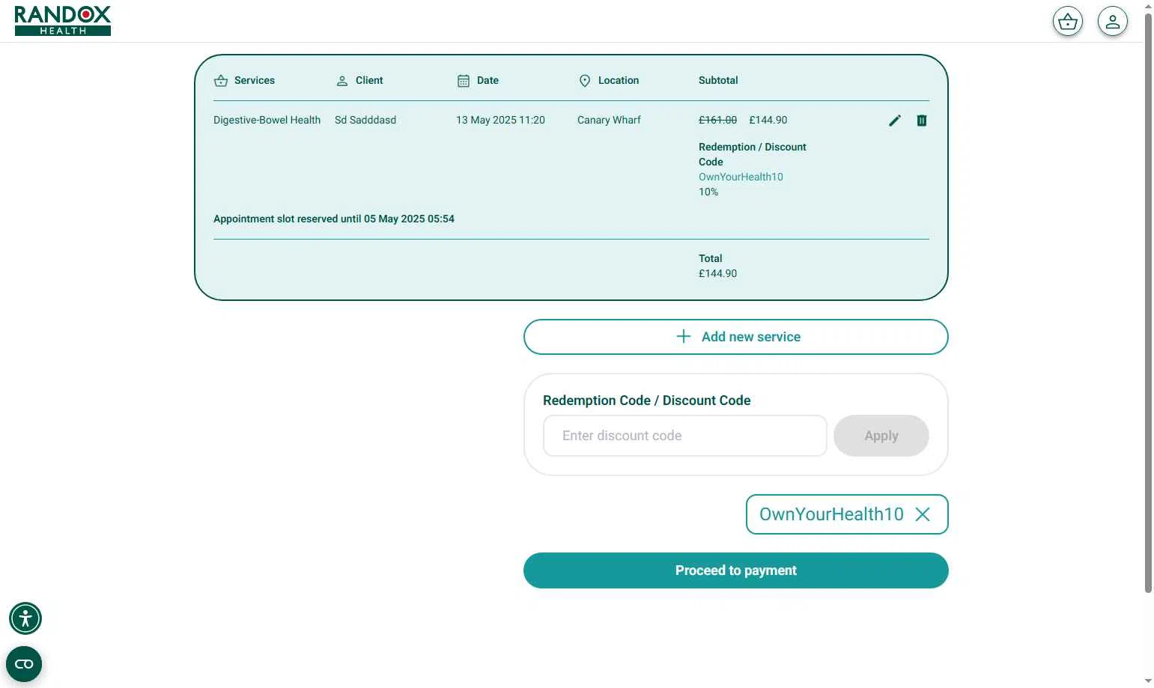Image resolution: width=1154 pixels, height=688 pixels.
Task: Click the OwnYourHealth10 code in the subtotal column
Action: (x=741, y=177)
